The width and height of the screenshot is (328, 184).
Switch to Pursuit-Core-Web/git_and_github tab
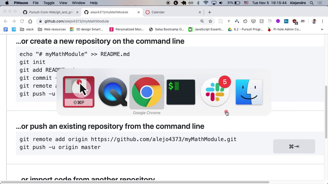pyautogui.click(x=51, y=12)
